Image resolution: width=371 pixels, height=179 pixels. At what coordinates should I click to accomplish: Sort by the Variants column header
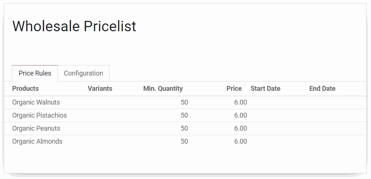click(x=100, y=89)
